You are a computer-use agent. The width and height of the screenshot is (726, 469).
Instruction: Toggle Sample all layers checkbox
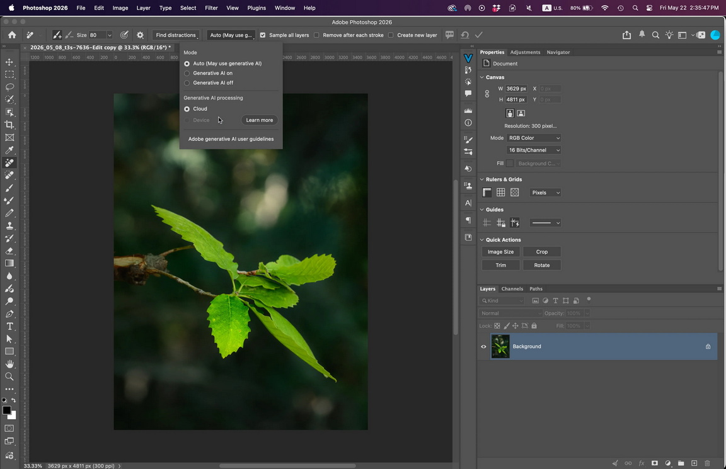point(263,35)
